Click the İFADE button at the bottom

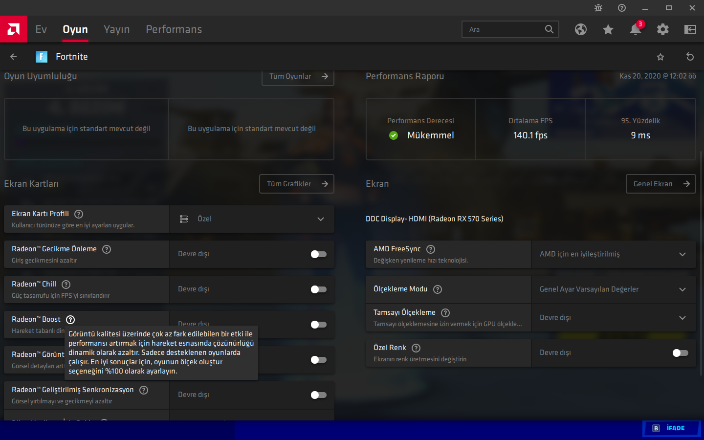click(672, 428)
